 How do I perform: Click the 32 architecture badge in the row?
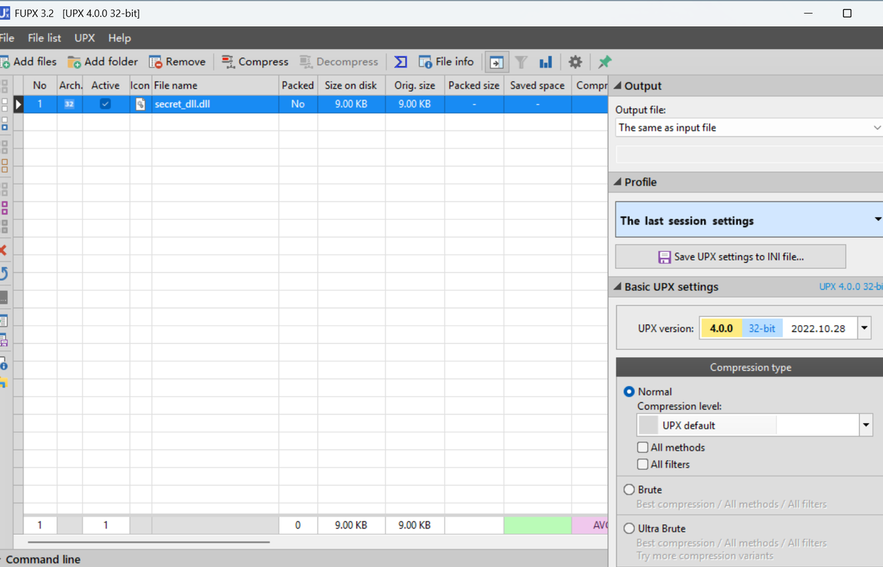click(x=69, y=104)
